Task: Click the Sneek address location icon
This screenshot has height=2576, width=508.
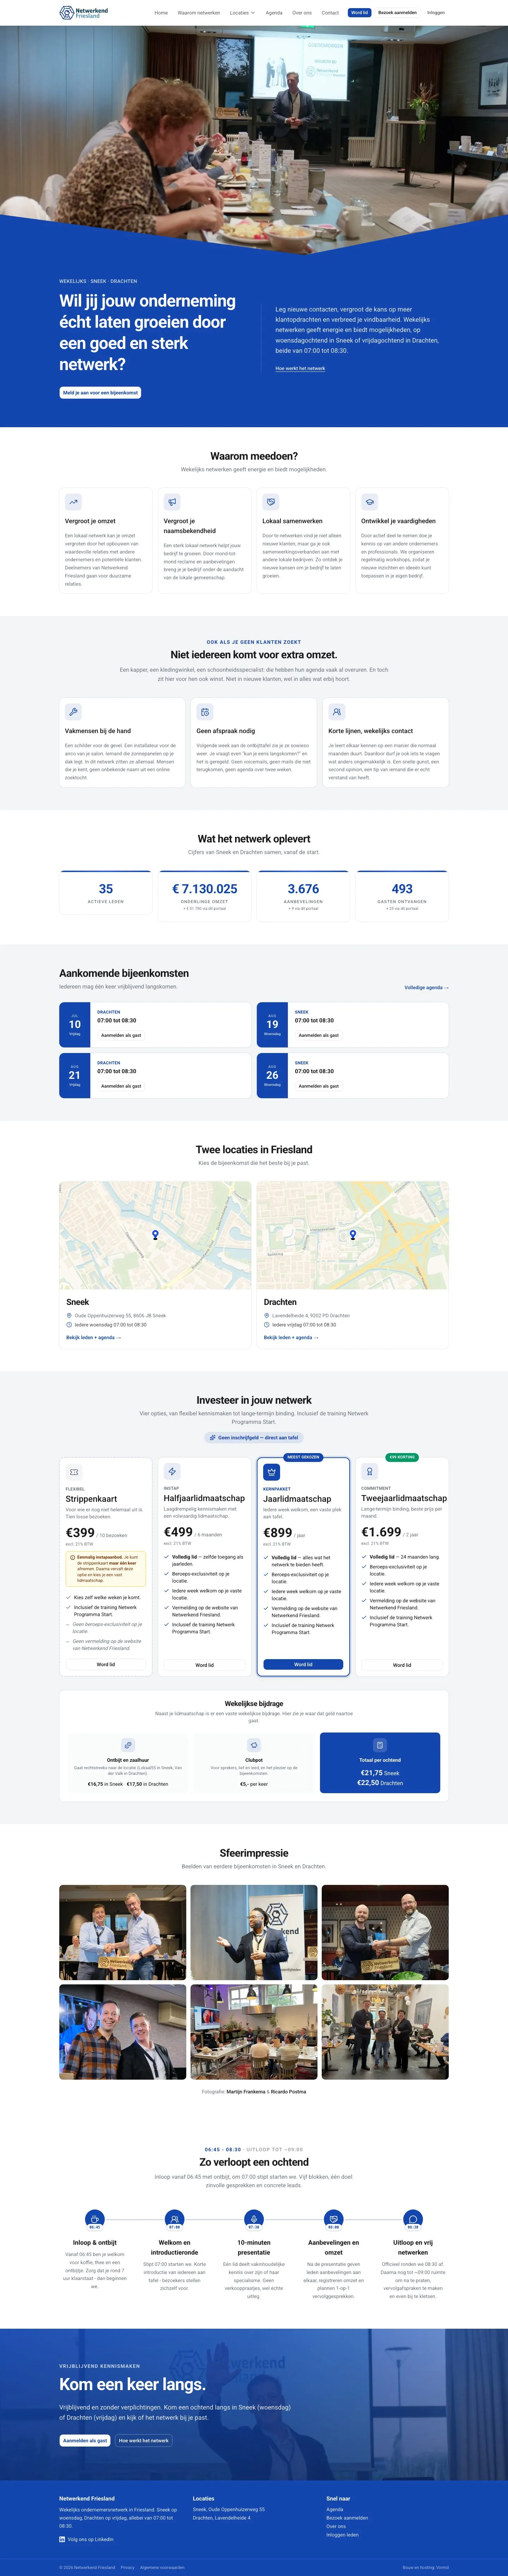Action: pyautogui.click(x=69, y=1316)
